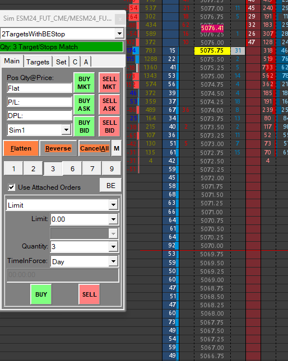The image size is (288, 361).
Task: Select the highlighted 5075.75 price row
Action: [x=212, y=50]
